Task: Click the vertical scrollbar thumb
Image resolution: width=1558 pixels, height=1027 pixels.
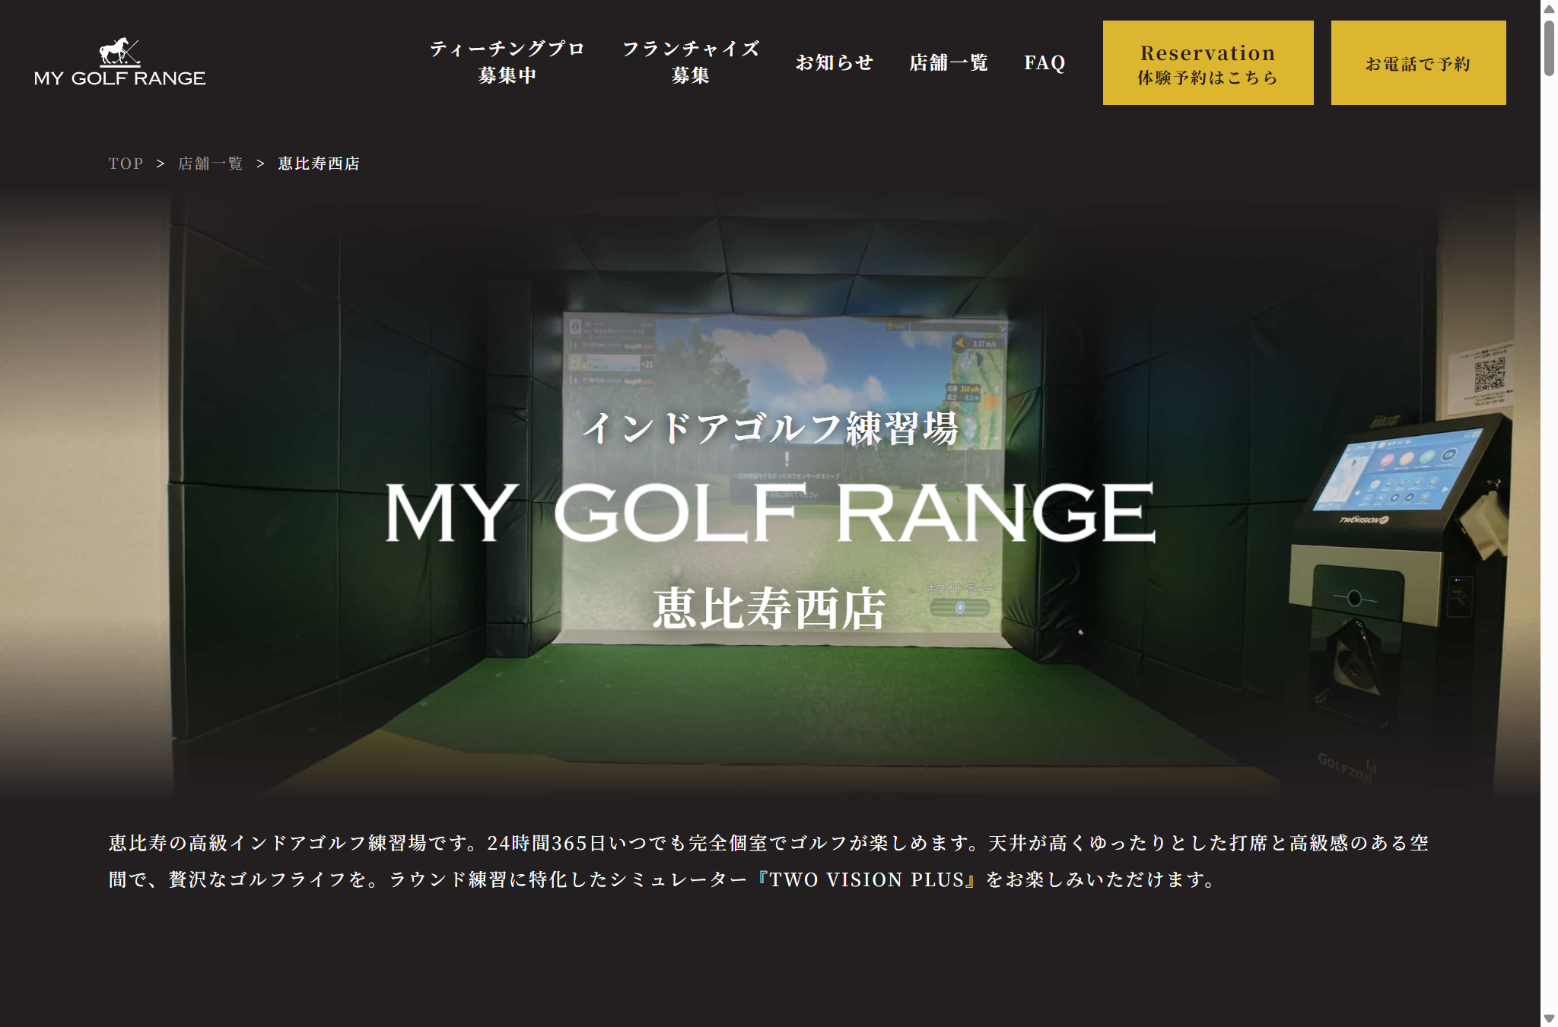Action: (x=1549, y=48)
